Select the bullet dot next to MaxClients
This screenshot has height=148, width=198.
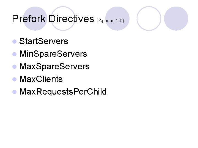[x=15, y=79]
